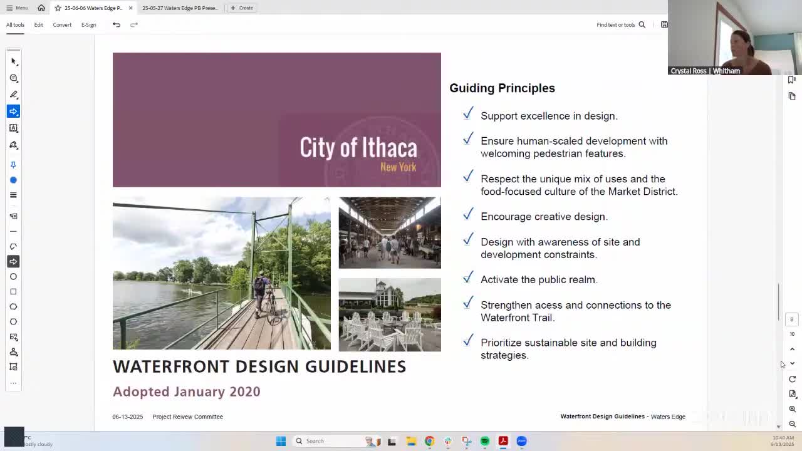802x451 pixels.
Task: Undo the last action
Action: click(117, 24)
